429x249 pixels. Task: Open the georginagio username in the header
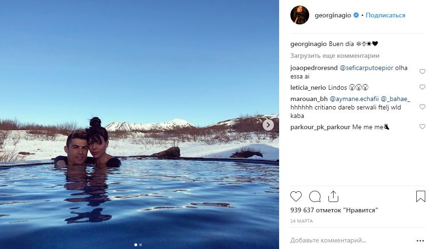(x=333, y=16)
